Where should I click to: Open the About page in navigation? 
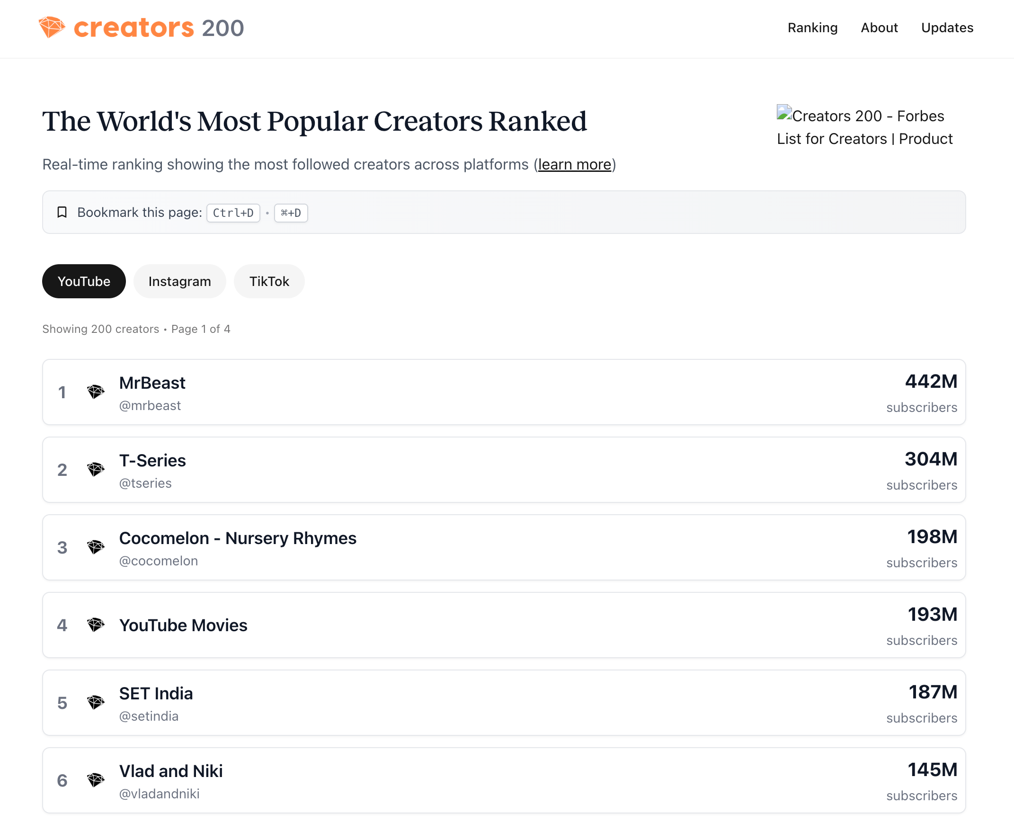click(x=879, y=28)
